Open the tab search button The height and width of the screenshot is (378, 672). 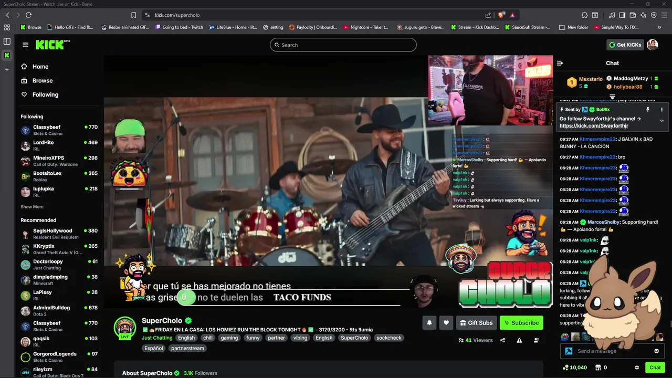click(x=595, y=15)
